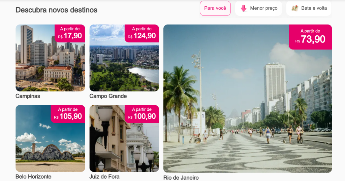Screen dimensions: 345x181
Task: Click the Rio de Janeiro city name link
Action: point(181,178)
